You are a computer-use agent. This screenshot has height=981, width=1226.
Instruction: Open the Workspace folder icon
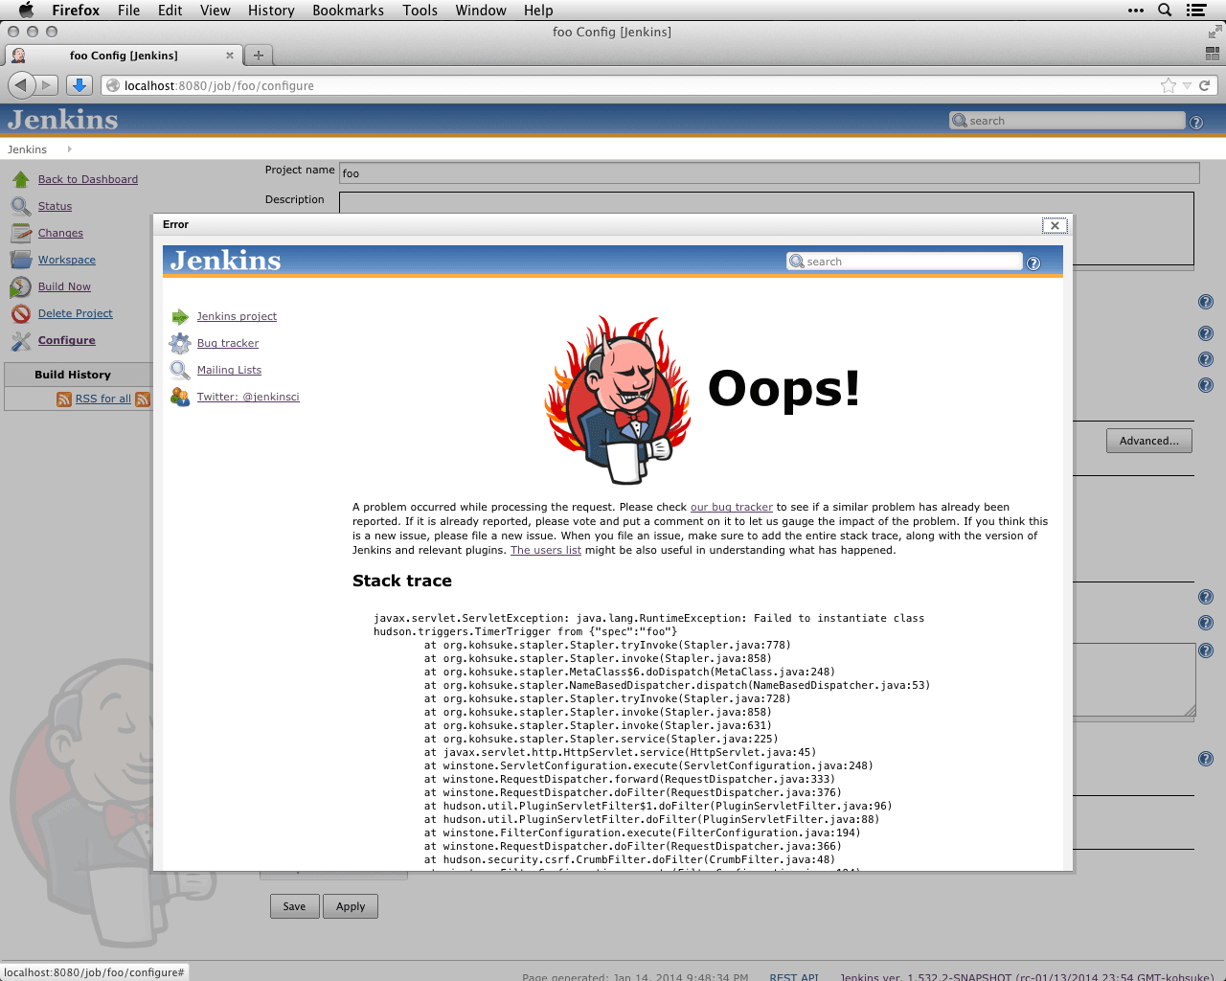click(x=21, y=260)
